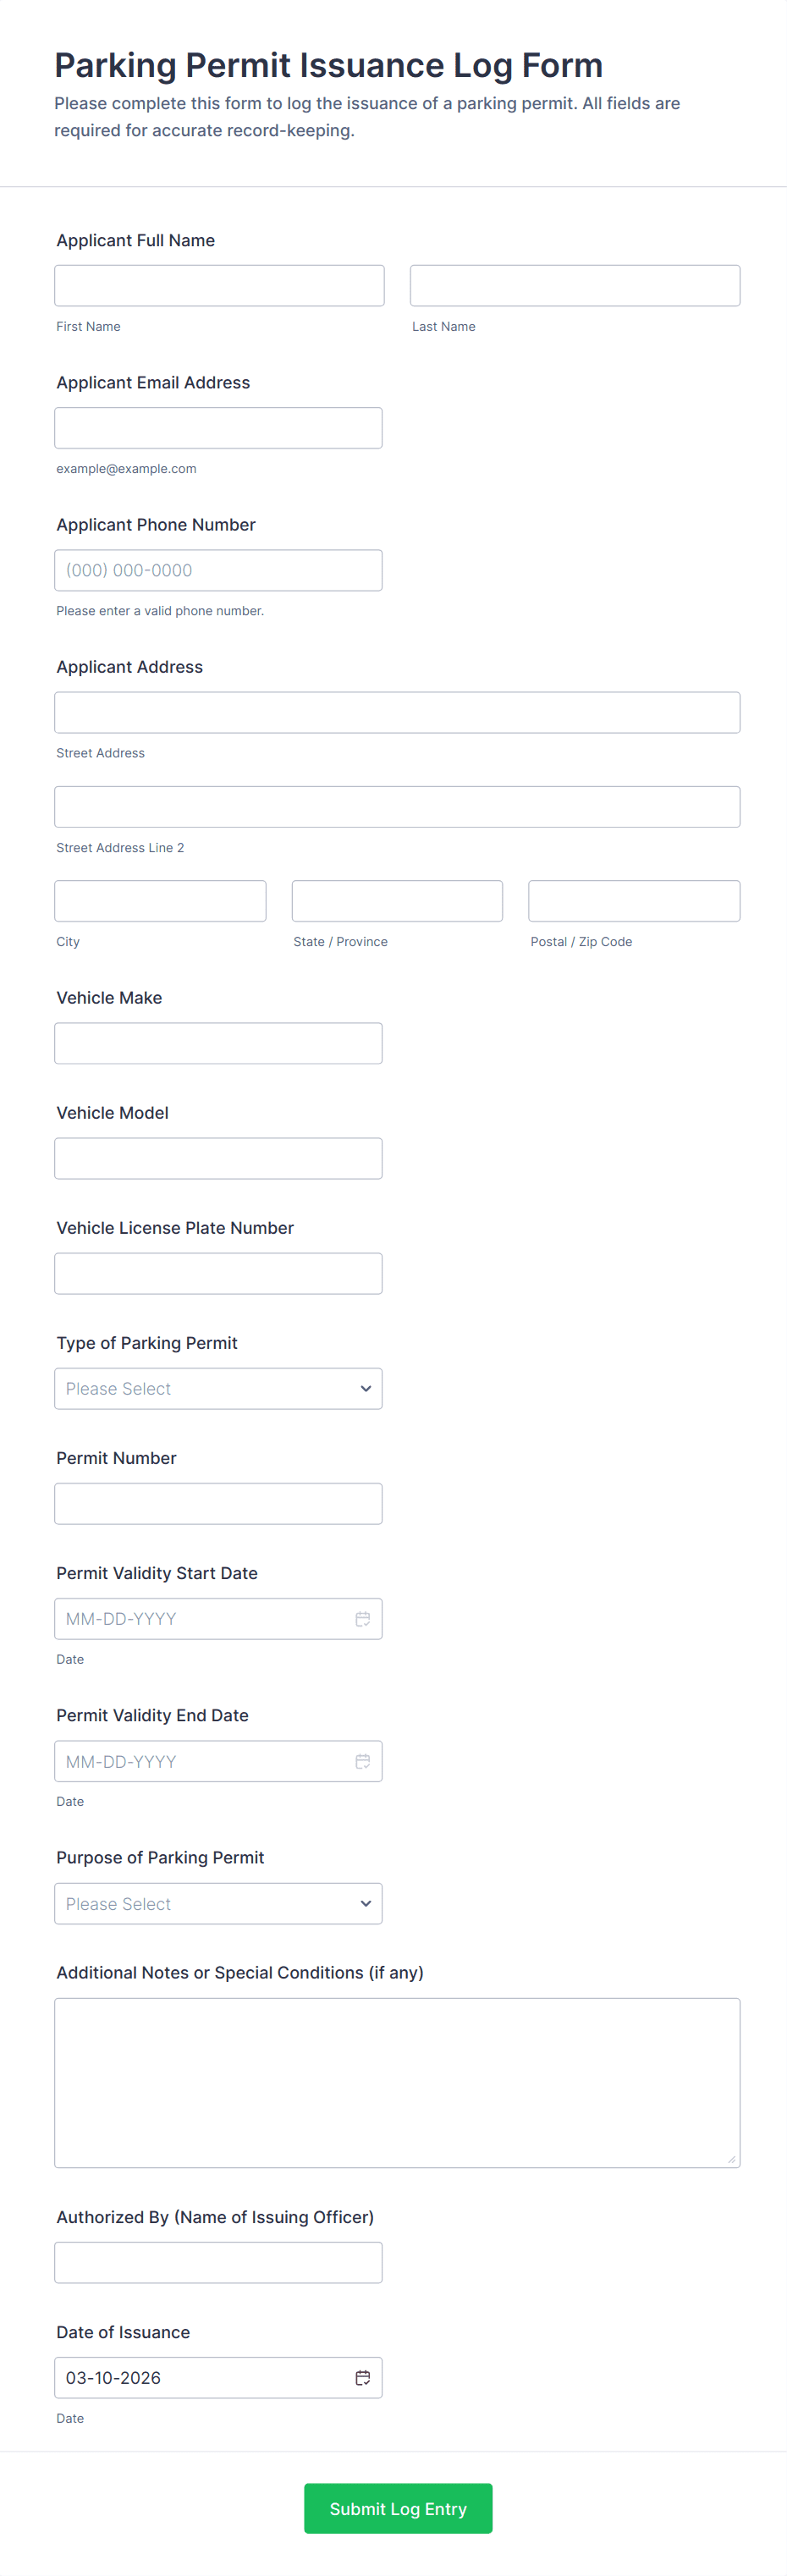Open calendar picker for Permit Validity End Date

(x=362, y=1761)
